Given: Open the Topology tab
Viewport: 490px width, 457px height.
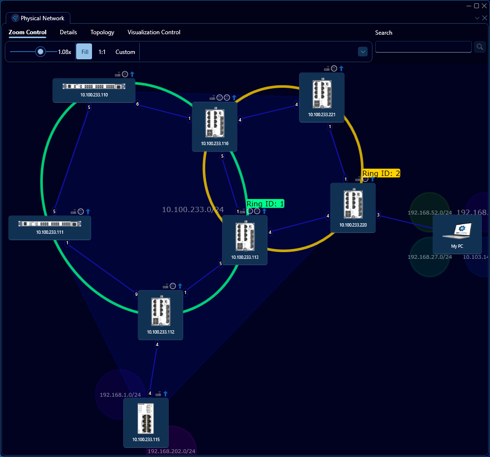Looking at the screenshot, I should coord(102,32).
